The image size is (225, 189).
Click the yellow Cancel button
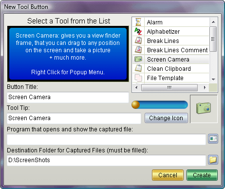pos(168,175)
